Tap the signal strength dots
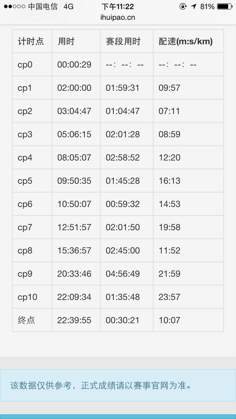Screen dimensions: 236x419 pyautogui.click(x=14, y=6)
